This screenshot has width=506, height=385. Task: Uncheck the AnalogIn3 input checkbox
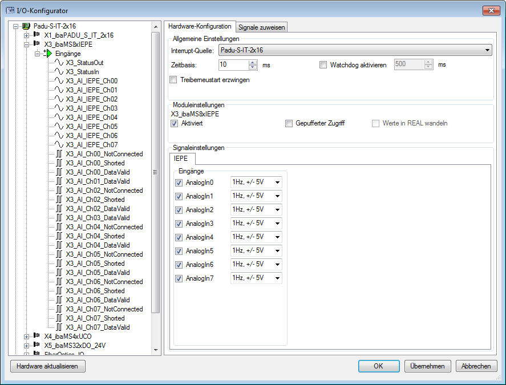(x=179, y=224)
